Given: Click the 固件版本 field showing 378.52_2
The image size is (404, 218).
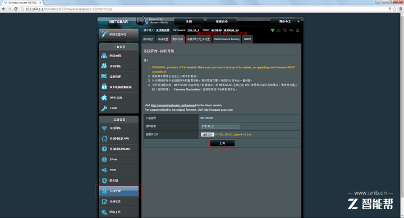Looking at the screenshot, I should 221,126.
